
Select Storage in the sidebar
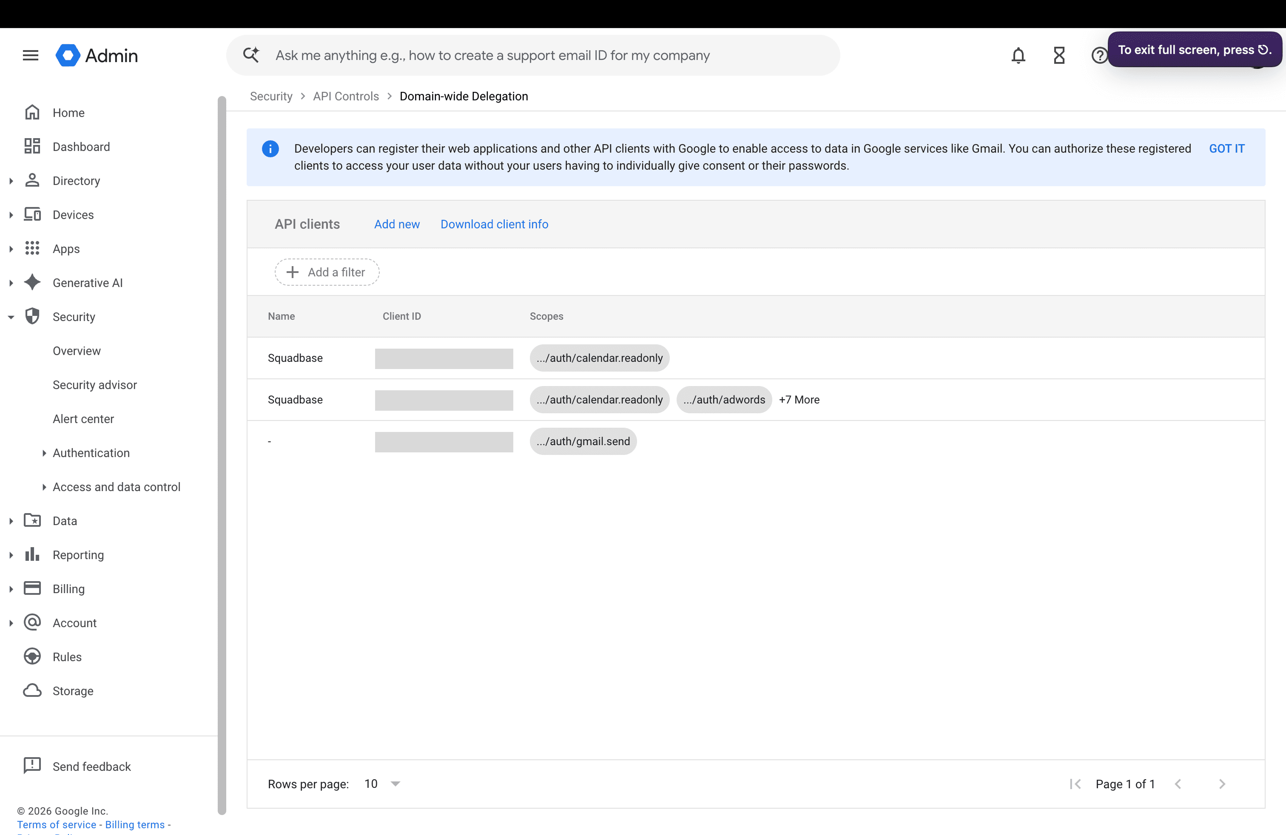pyautogui.click(x=73, y=691)
